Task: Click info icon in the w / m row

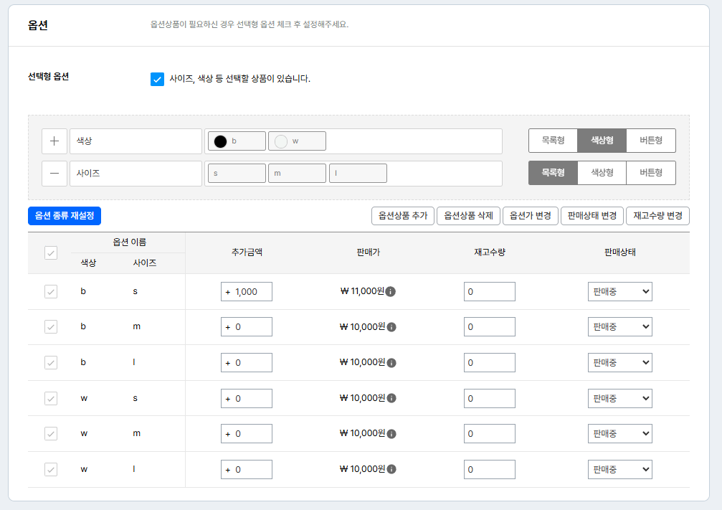Action: coord(391,434)
